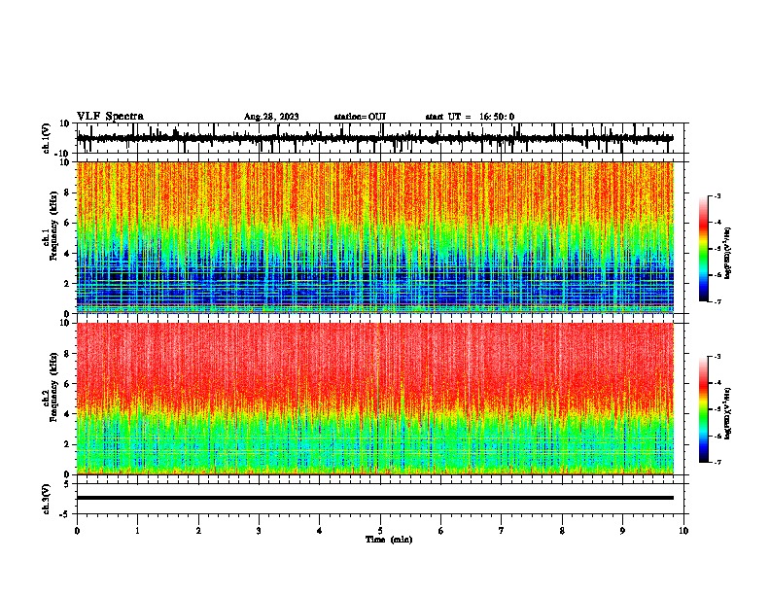The height and width of the screenshot is (595, 770).
Task: Click the "-3" label on ch.1 color scale
Action: (x=717, y=196)
